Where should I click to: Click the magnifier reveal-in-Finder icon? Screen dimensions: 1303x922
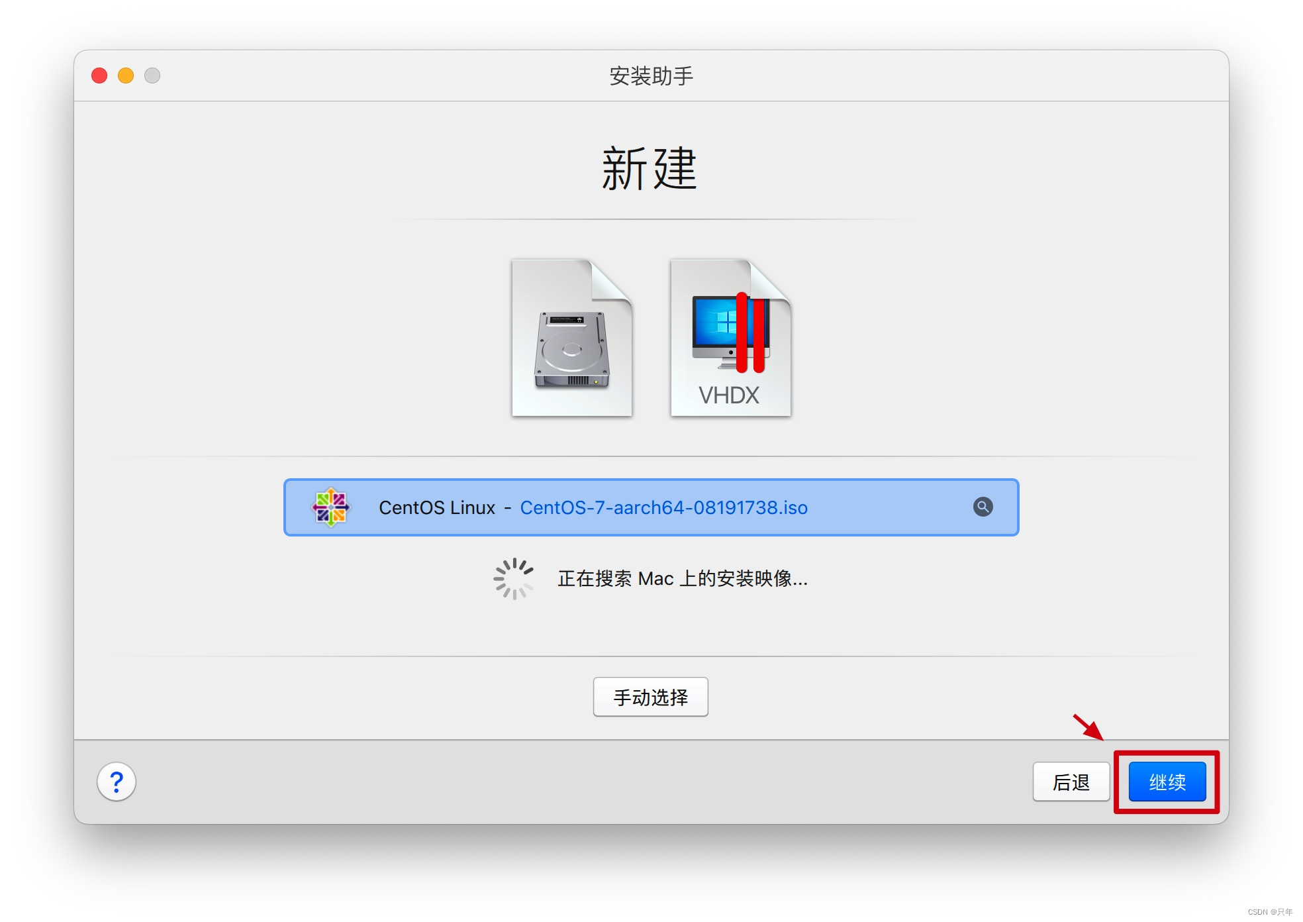pos(983,507)
